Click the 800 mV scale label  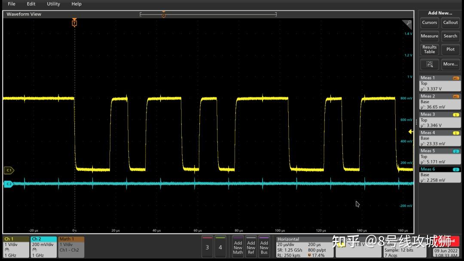406,98
